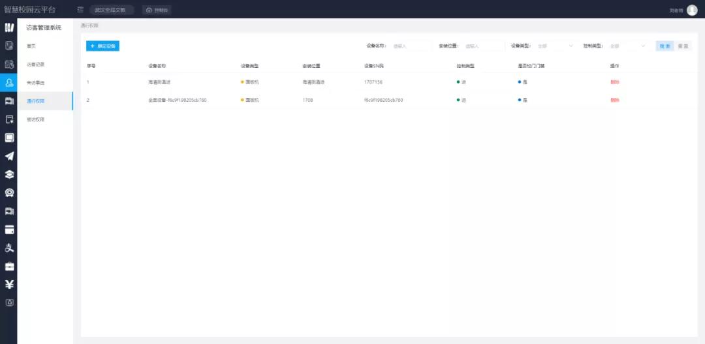This screenshot has width=705, height=344.
Task: Collapse the menu using the hamburger icon
Action: (x=80, y=9)
